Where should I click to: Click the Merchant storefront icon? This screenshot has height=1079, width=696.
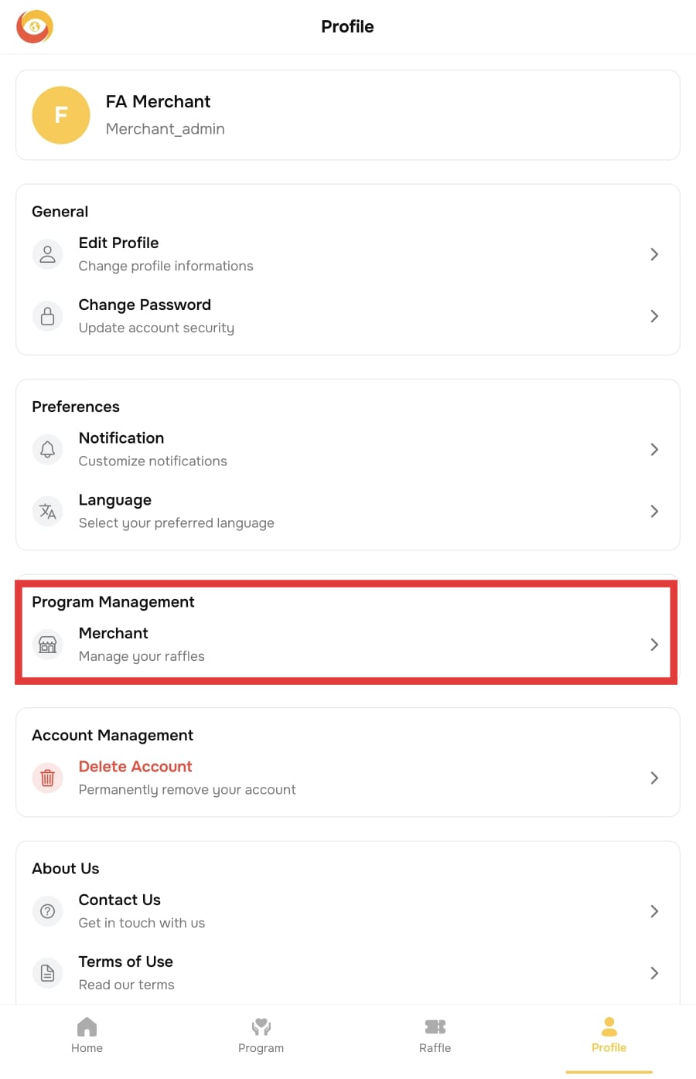[47, 645]
